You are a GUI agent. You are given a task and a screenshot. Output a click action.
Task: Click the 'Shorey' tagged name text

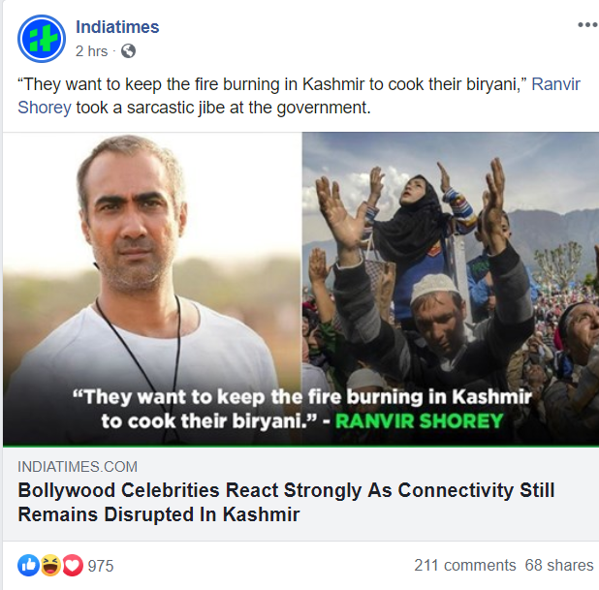click(45, 108)
